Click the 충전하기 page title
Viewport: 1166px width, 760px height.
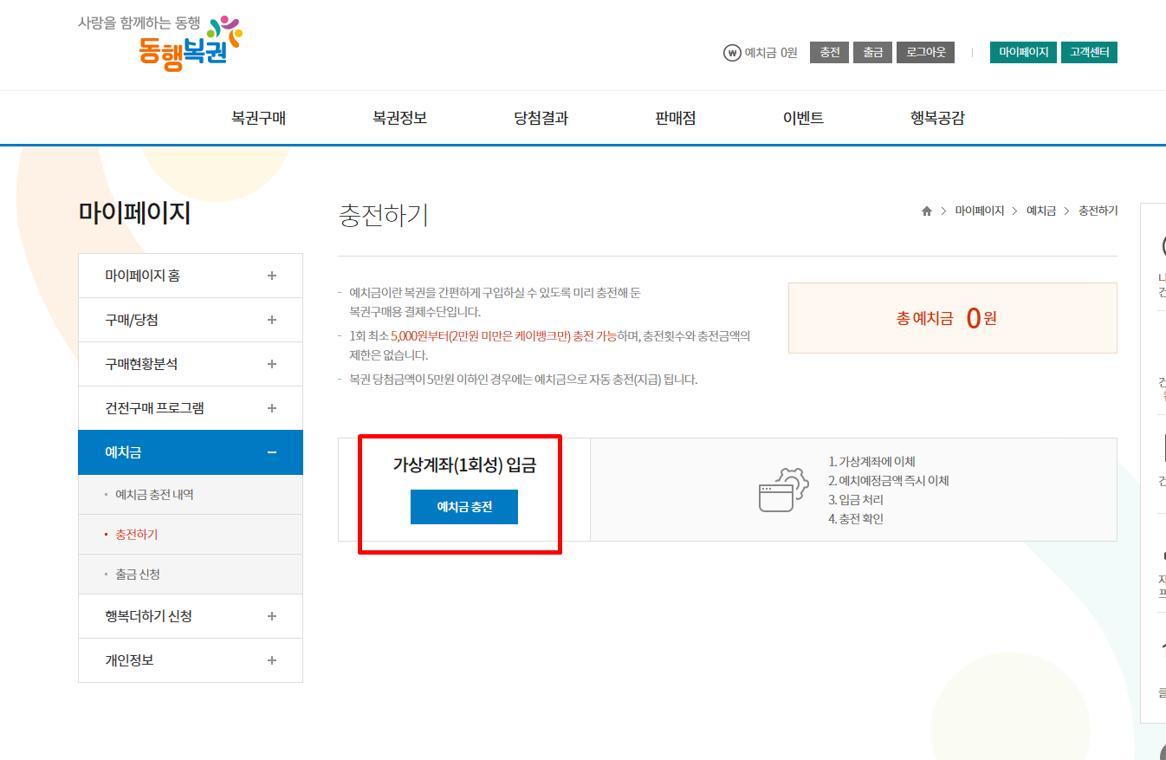[384, 215]
